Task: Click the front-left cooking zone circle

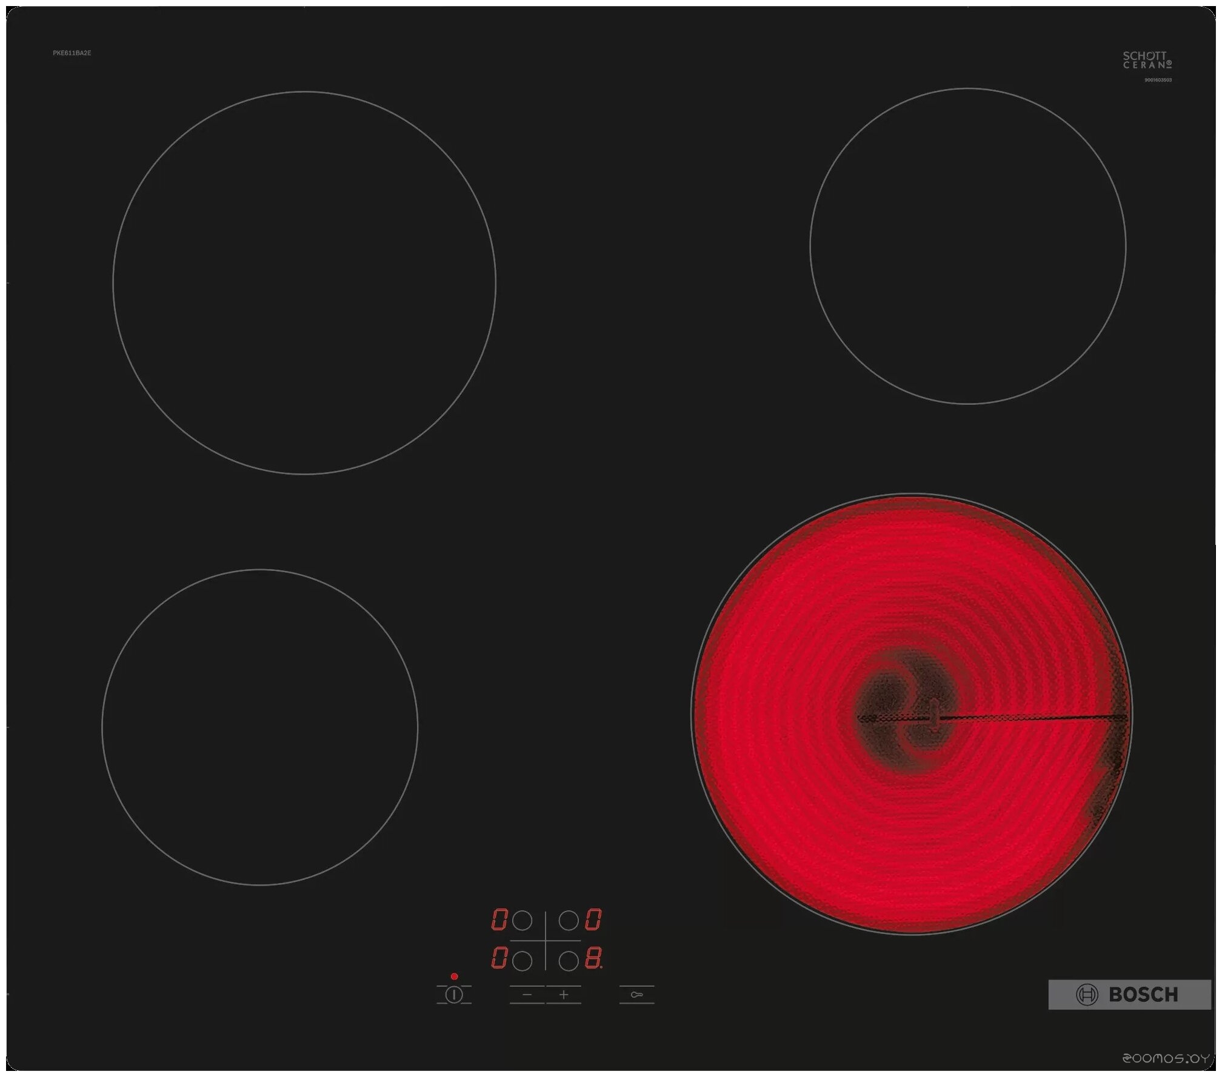Action: tap(259, 727)
